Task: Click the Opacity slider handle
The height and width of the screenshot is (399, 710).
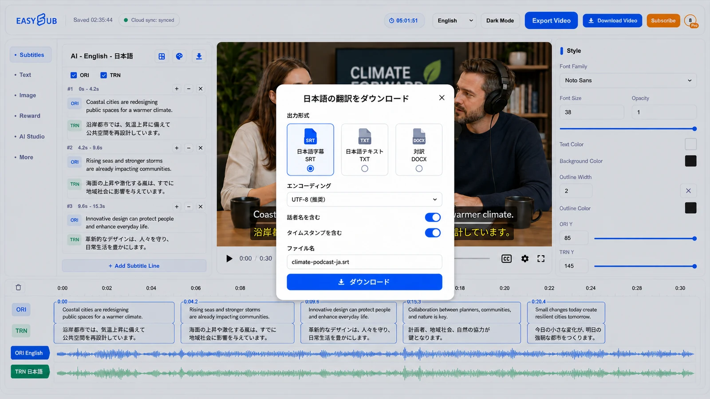Action: tap(694, 129)
